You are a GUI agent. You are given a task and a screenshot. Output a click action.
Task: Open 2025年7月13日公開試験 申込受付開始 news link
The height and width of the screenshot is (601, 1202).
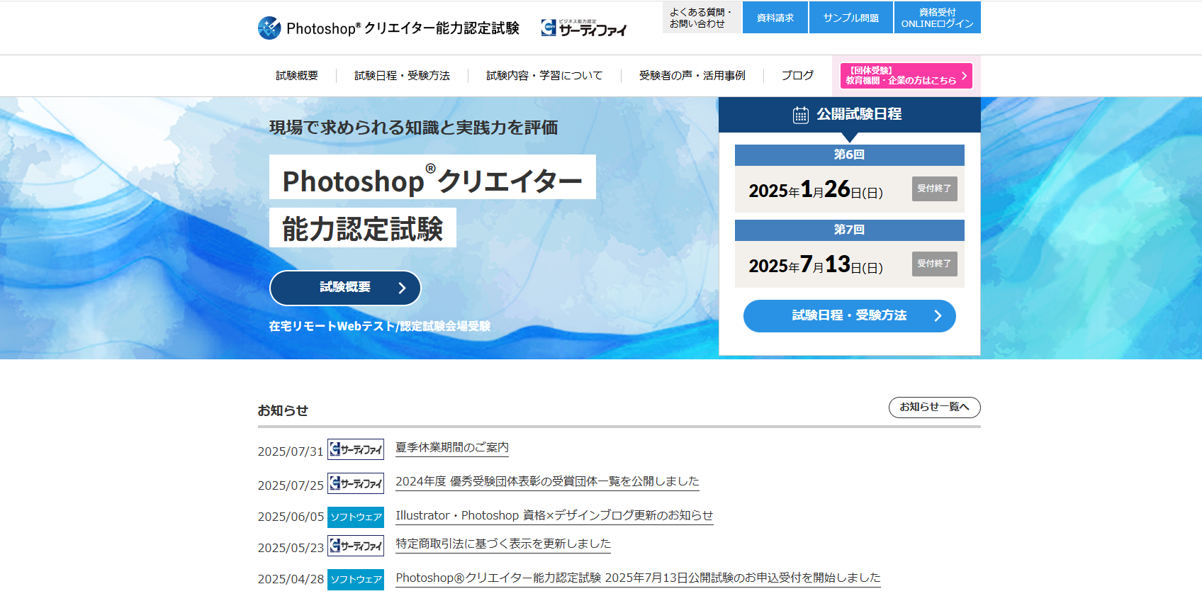coord(638,578)
